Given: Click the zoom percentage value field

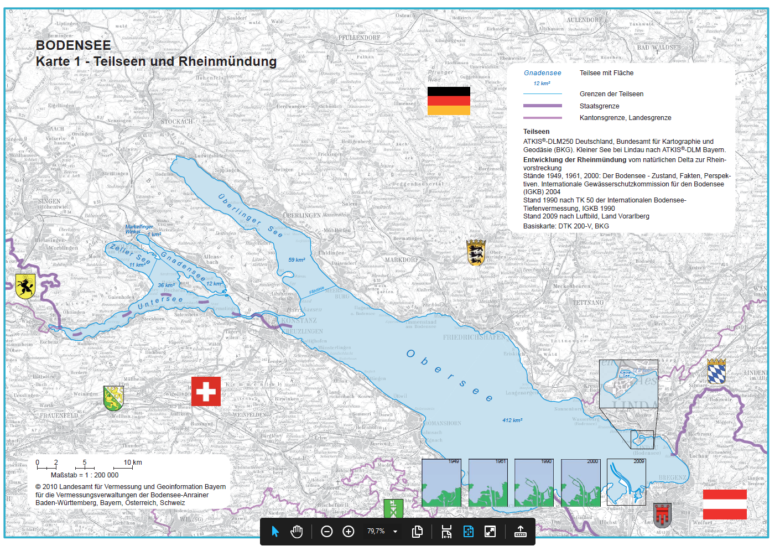Looking at the screenshot, I should tap(375, 532).
